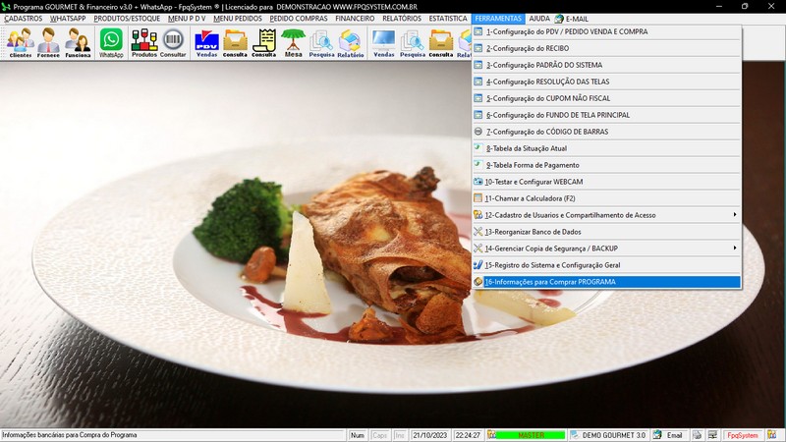This screenshot has height=442, width=786.
Task: Click the Caps indicator in status bar
Action: pos(379,435)
